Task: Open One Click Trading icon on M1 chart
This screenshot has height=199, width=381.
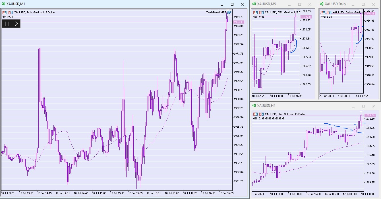Action: [x=5, y=13]
